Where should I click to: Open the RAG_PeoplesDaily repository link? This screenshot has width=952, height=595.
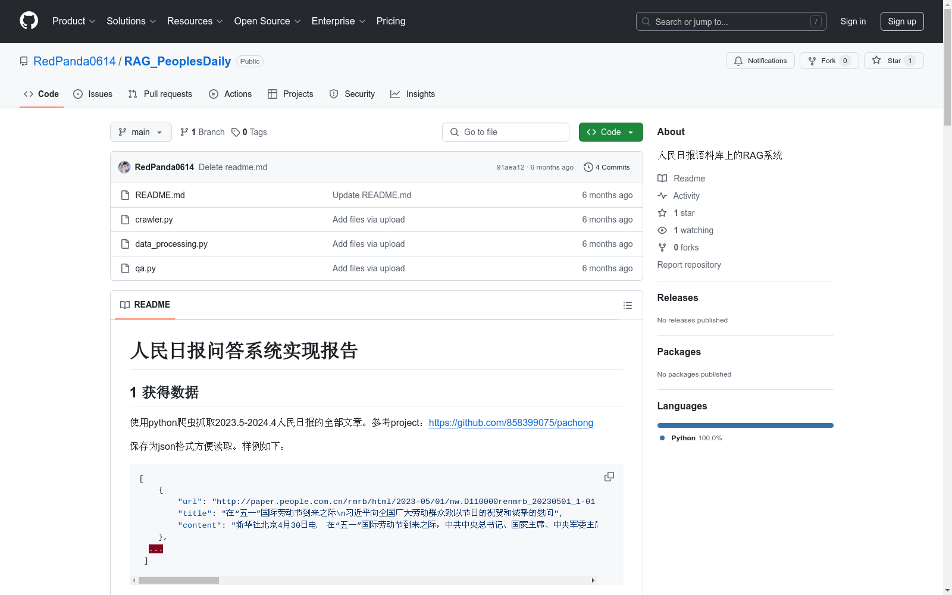(x=177, y=61)
